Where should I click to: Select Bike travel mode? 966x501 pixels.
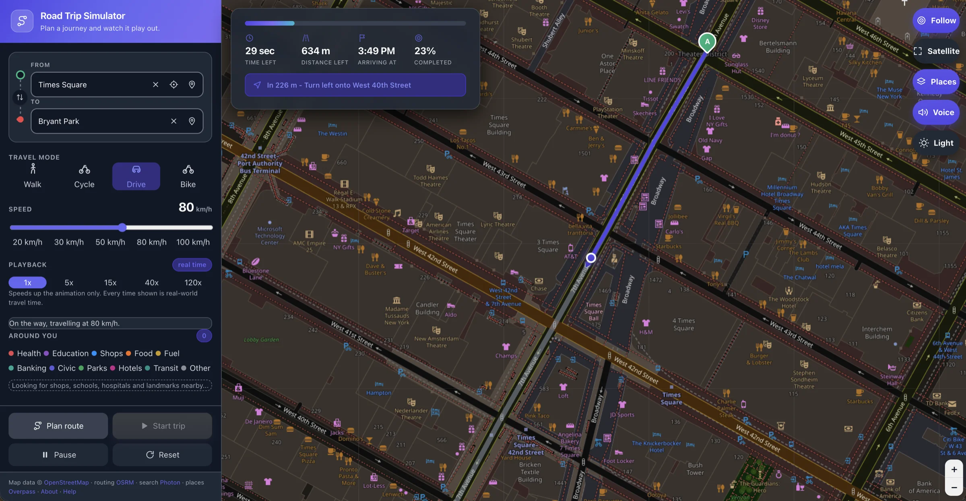(188, 176)
